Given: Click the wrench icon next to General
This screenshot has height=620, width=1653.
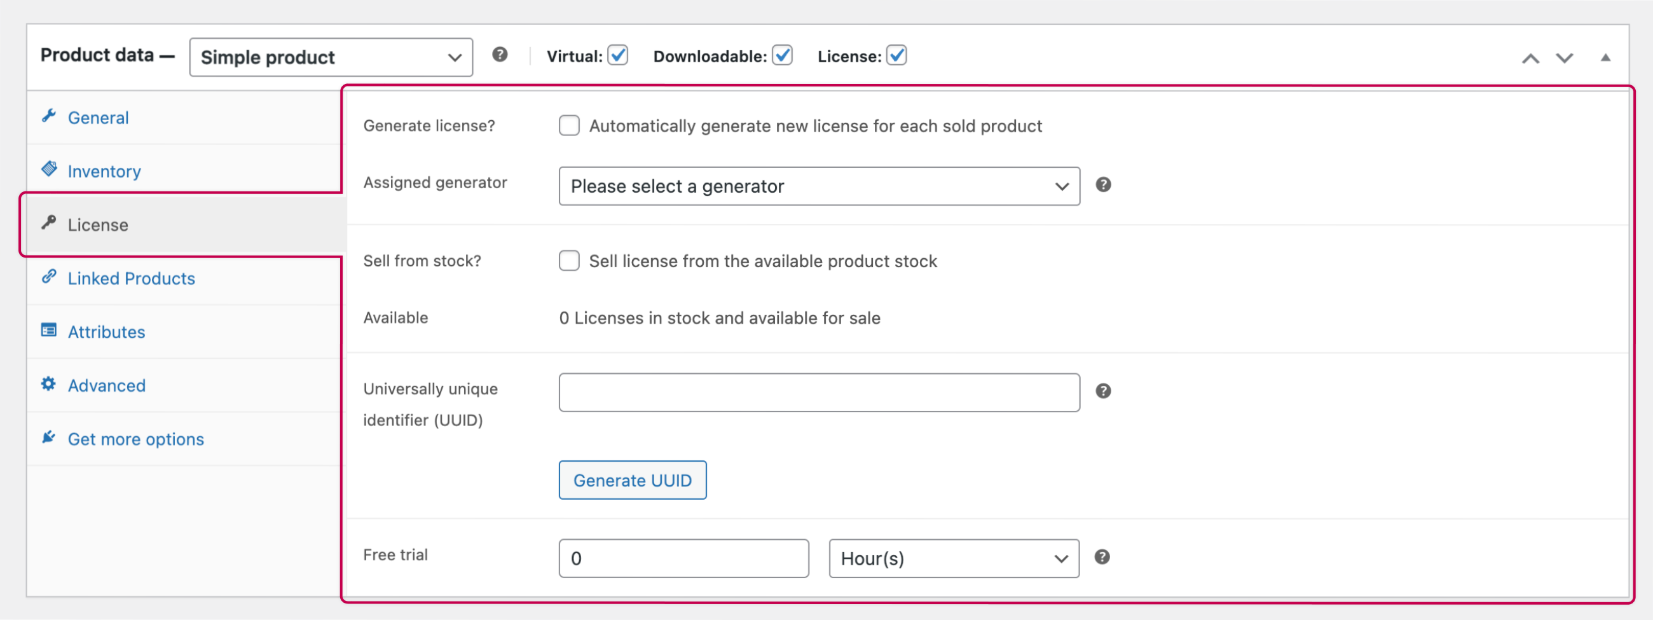Looking at the screenshot, I should (x=49, y=116).
